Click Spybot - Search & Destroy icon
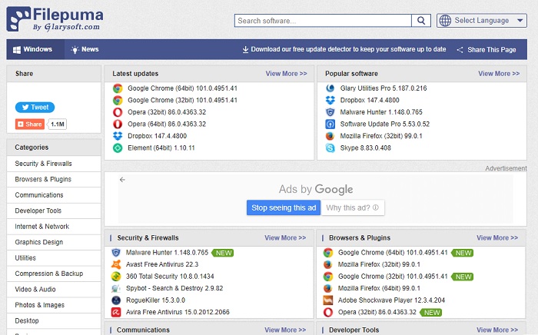The width and height of the screenshot is (538, 335). 116,288
